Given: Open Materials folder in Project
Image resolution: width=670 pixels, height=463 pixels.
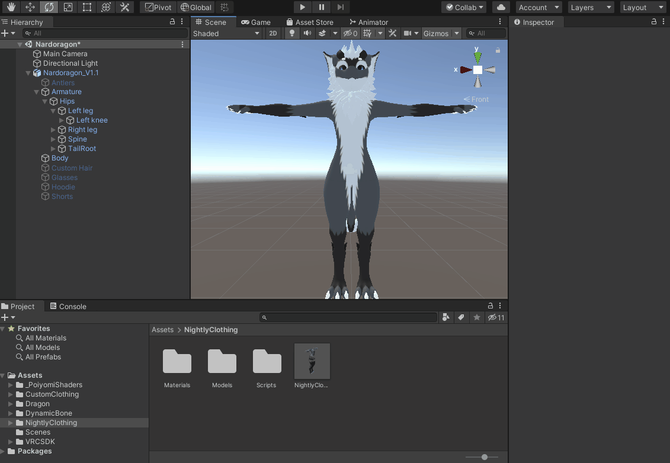Looking at the screenshot, I should (177, 361).
